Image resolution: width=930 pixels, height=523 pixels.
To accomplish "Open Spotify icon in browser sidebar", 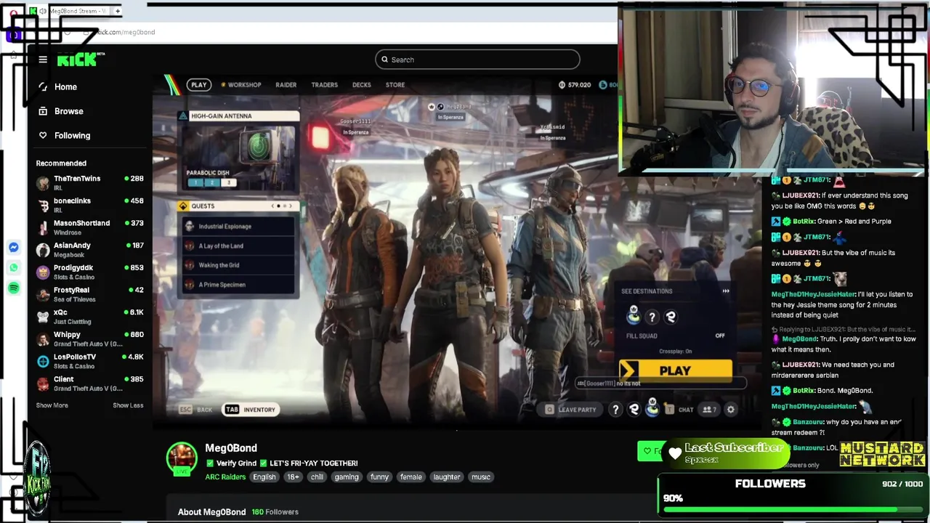I will pyautogui.click(x=14, y=288).
